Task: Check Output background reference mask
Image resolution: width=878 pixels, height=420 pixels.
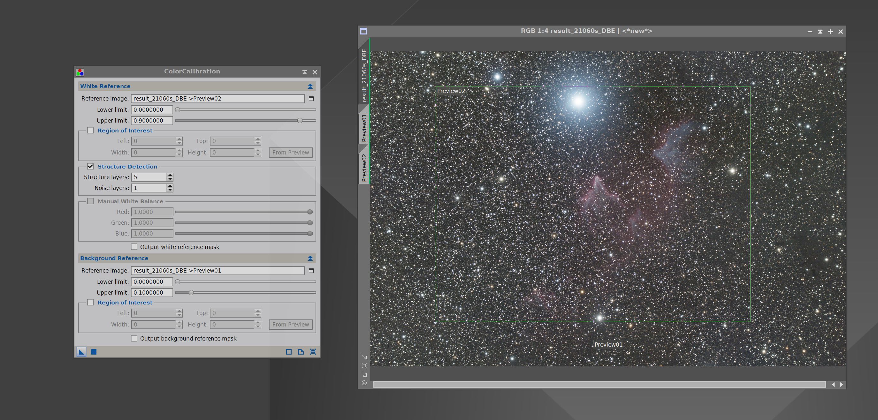Action: coord(134,338)
